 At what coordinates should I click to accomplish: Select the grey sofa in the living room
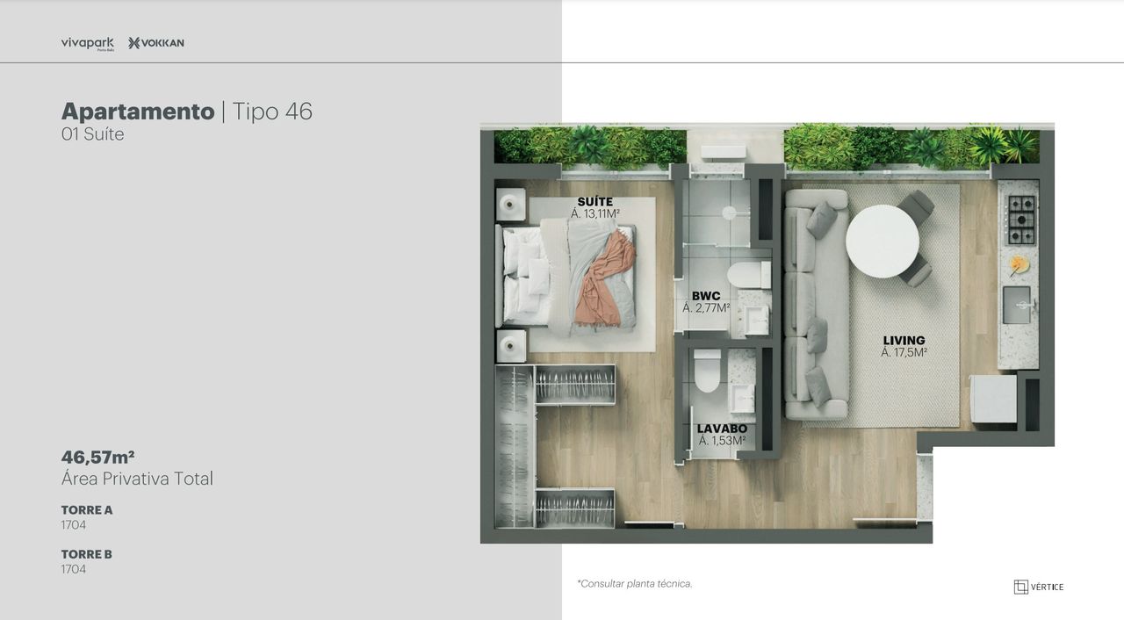point(812,303)
